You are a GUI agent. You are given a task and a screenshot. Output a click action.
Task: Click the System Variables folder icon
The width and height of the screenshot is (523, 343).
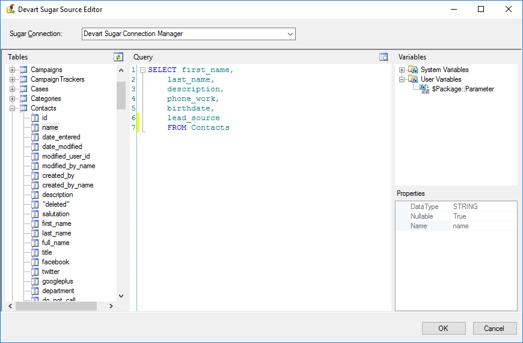pyautogui.click(x=412, y=70)
